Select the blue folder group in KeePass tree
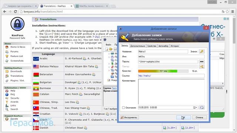Viewport: 237px width, 133px height. 112,77
